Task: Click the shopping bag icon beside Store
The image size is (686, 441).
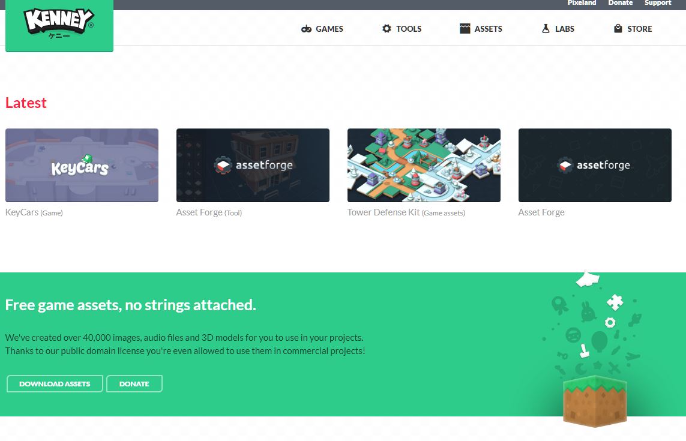Action: 618,28
